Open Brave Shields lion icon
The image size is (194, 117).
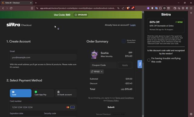[128, 8]
